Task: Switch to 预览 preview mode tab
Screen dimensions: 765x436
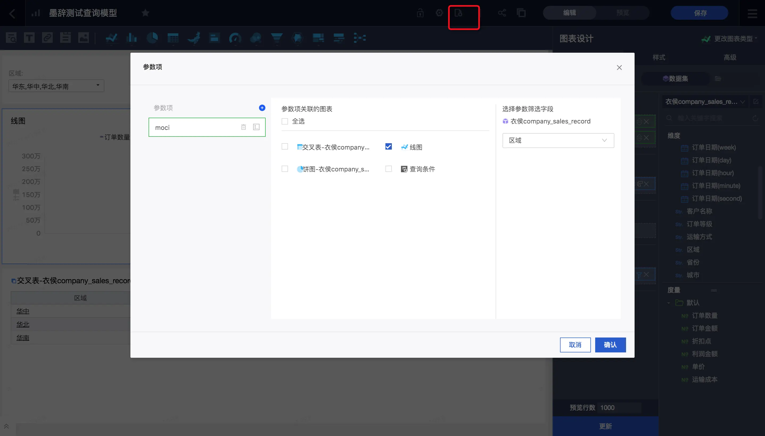Action: 623,13
